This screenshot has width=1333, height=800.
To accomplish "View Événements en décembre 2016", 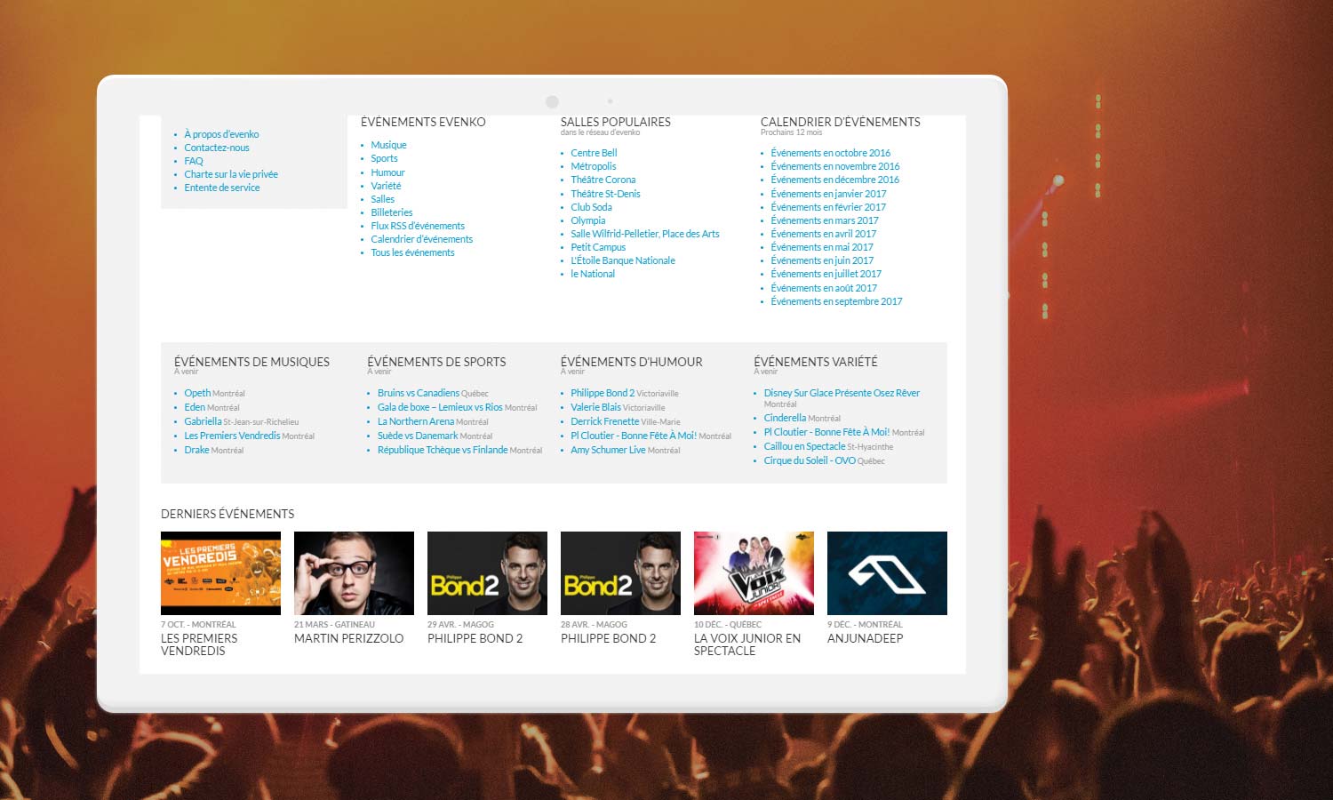I will [x=834, y=180].
